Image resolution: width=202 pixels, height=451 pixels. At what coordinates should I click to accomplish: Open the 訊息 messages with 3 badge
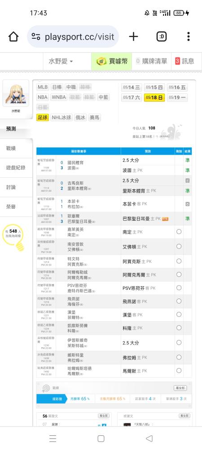(x=184, y=61)
